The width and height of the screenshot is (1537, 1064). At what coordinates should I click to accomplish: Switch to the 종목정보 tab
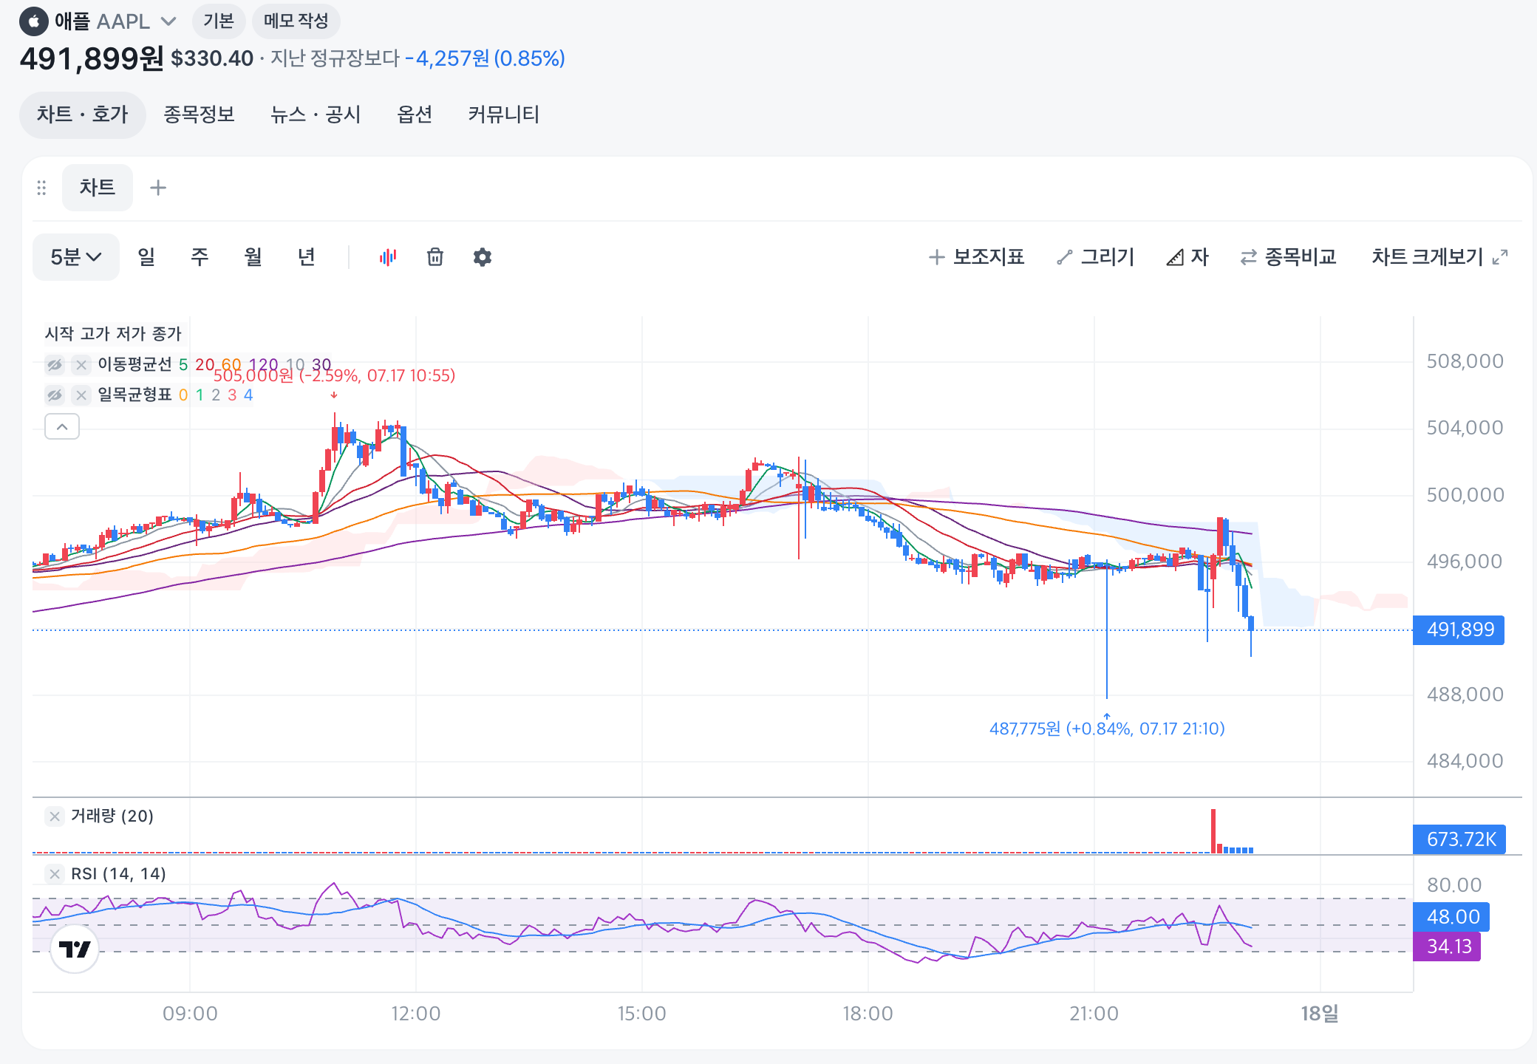pyautogui.click(x=199, y=115)
